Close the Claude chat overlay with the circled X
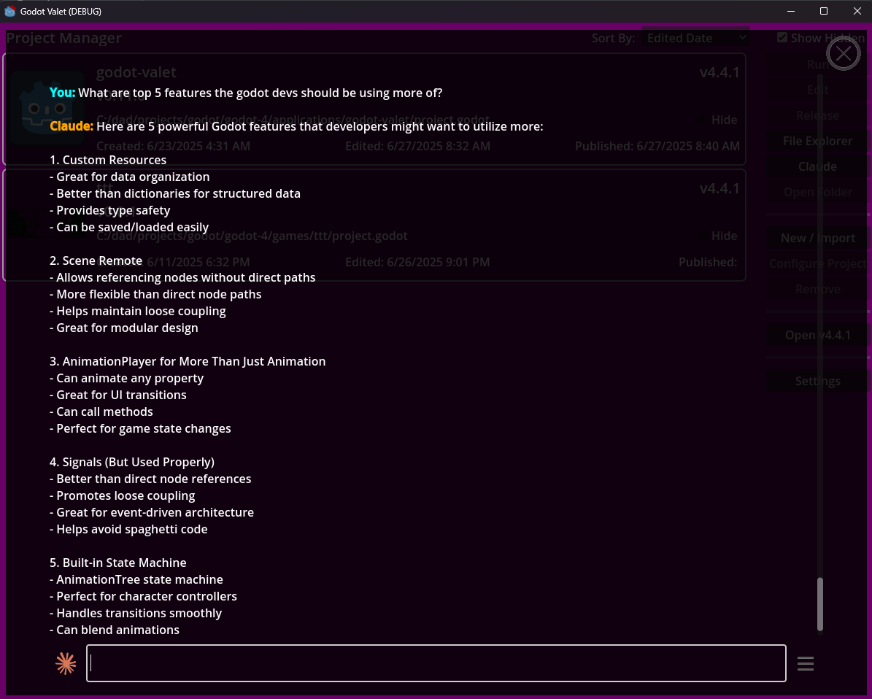 [x=843, y=54]
